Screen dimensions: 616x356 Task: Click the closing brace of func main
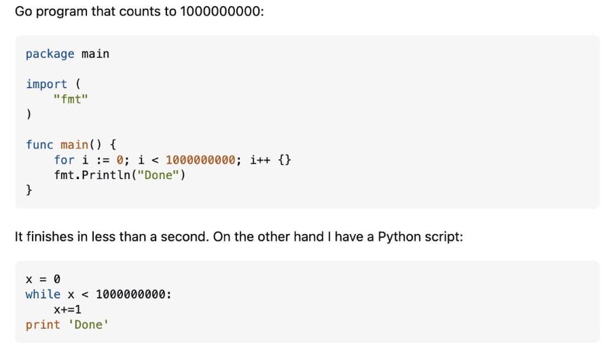point(29,190)
